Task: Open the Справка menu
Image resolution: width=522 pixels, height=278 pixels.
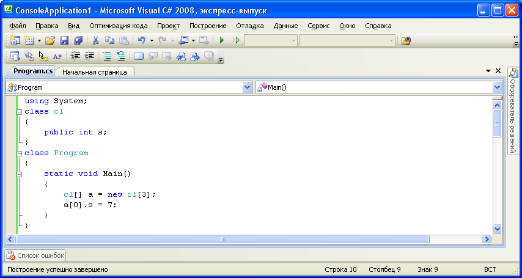Action: point(378,26)
